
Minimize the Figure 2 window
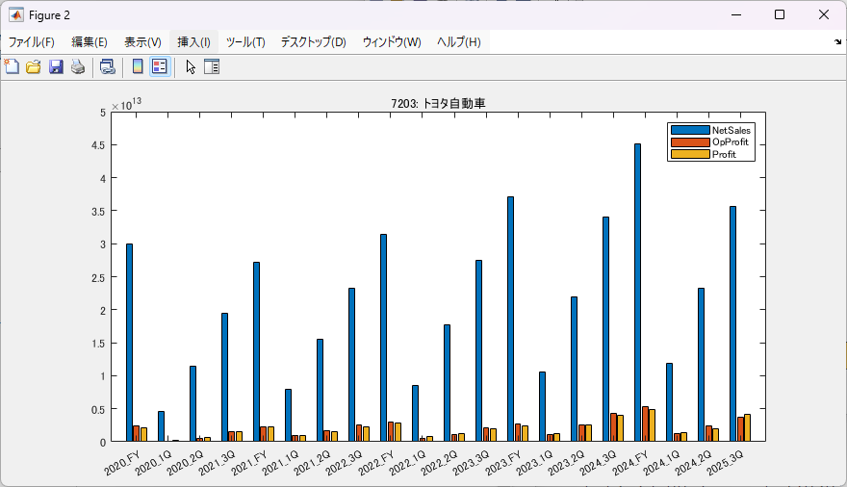735,14
